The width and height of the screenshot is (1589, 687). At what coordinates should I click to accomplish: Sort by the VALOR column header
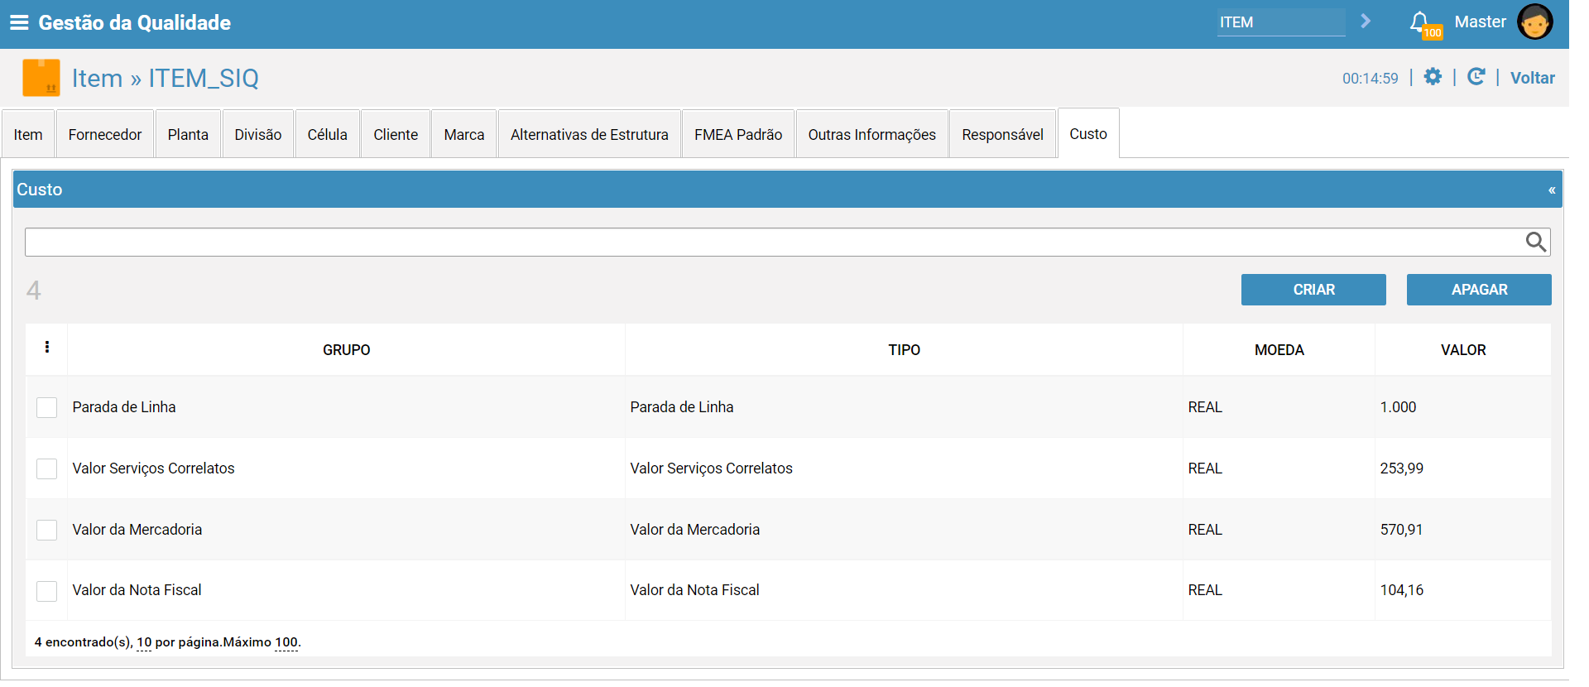(1463, 350)
